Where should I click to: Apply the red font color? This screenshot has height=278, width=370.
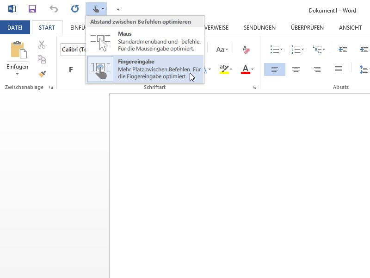(x=246, y=69)
